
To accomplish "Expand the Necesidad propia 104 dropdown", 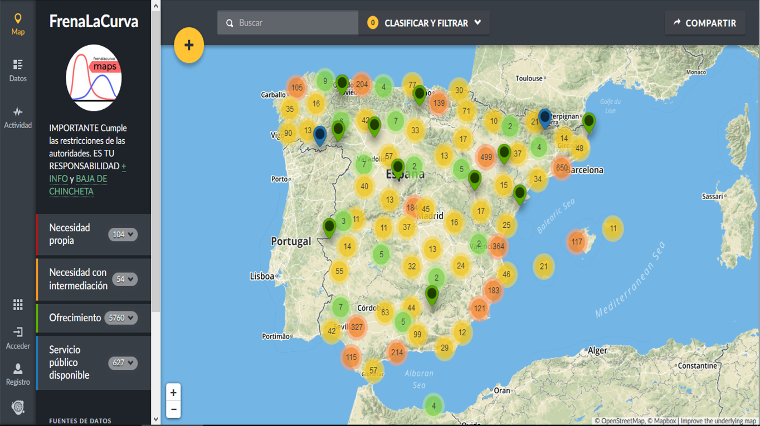I will [123, 234].
